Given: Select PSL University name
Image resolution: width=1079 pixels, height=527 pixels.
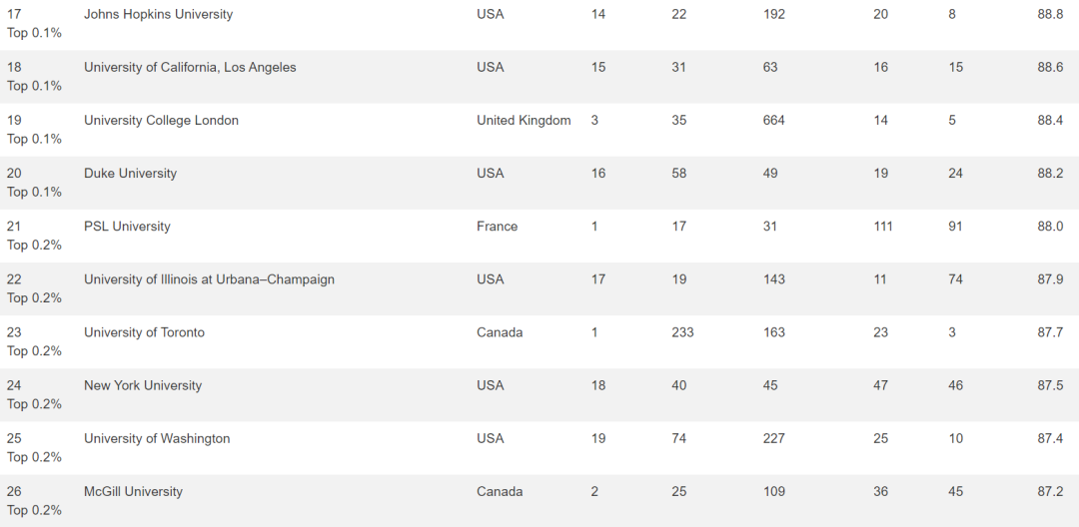Looking at the screenshot, I should [127, 226].
